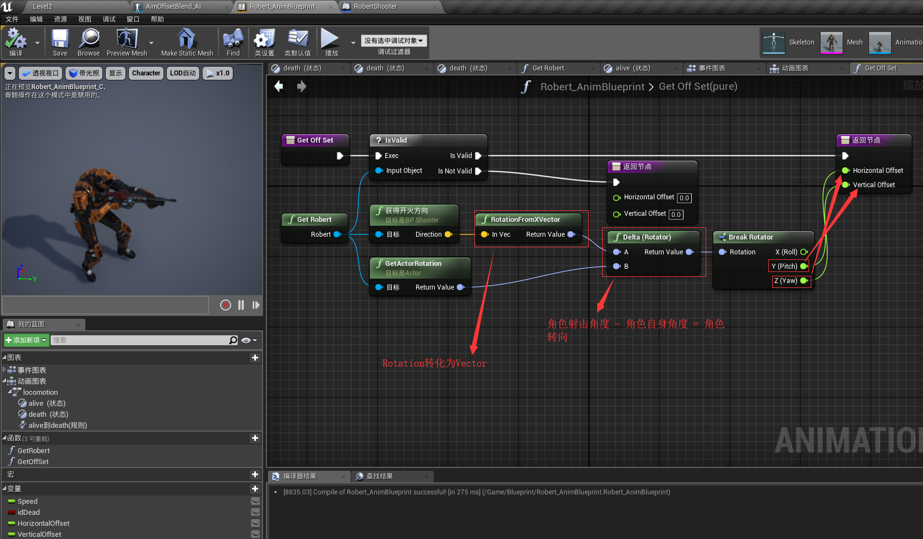Open the debug object selection dropdown
Screen dimensions: 923x539
coord(394,41)
